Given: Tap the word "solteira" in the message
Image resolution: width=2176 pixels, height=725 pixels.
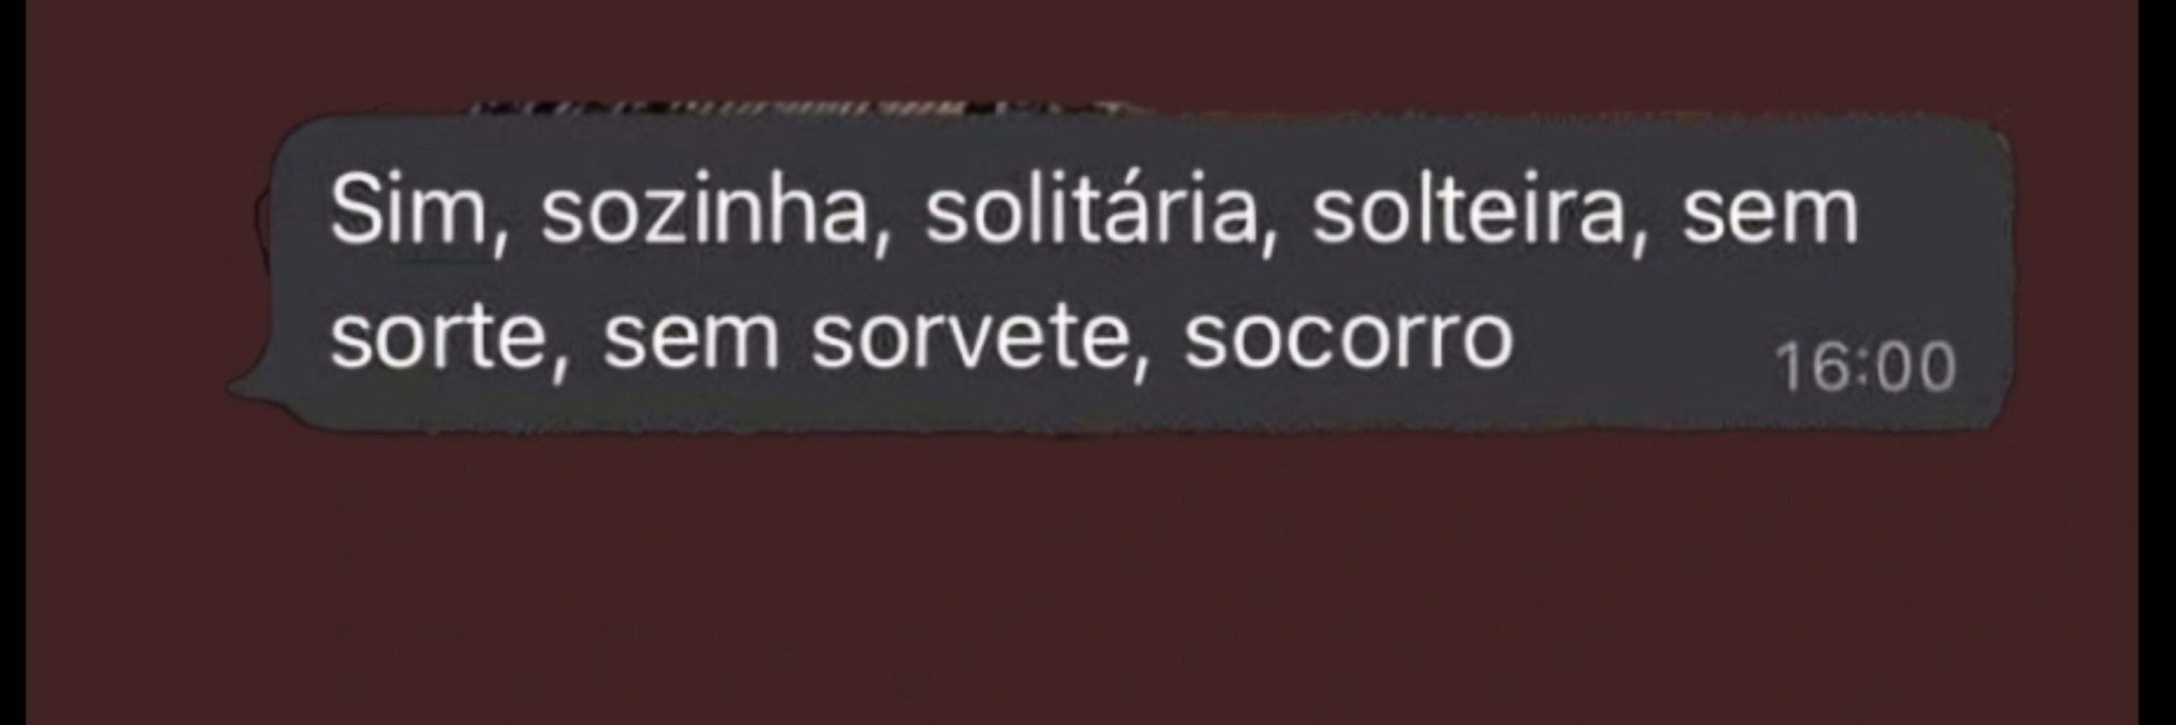Looking at the screenshot, I should pyautogui.click(x=1467, y=210).
